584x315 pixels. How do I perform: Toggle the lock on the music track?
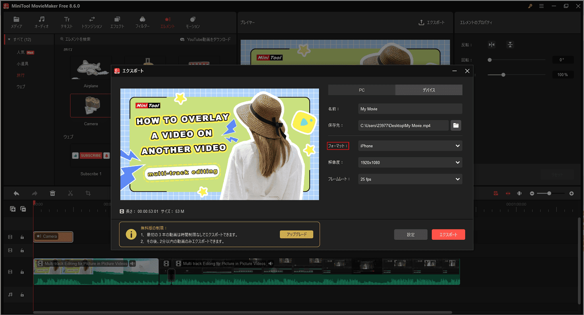click(22, 294)
